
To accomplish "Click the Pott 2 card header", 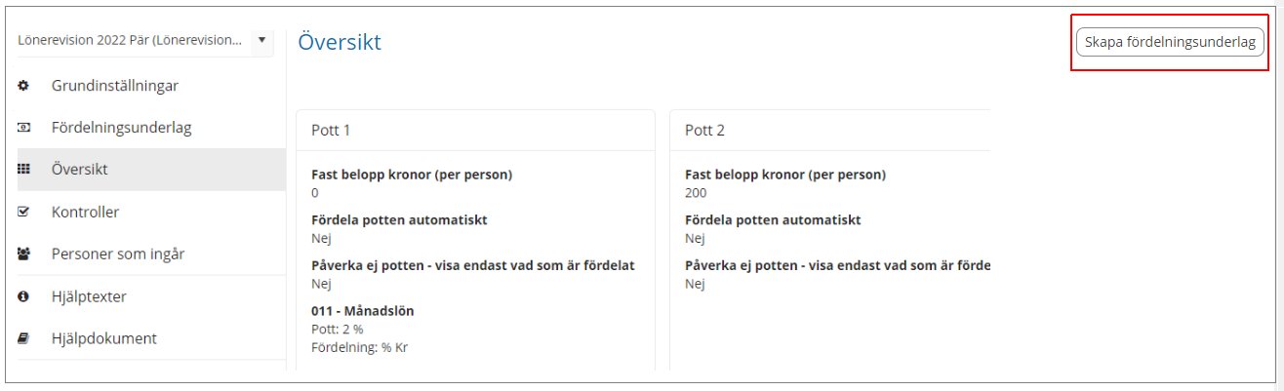I will [x=829, y=131].
